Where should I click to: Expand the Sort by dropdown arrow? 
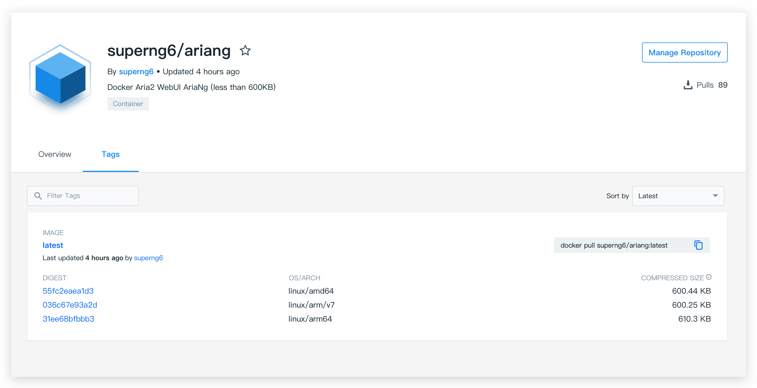pos(715,196)
